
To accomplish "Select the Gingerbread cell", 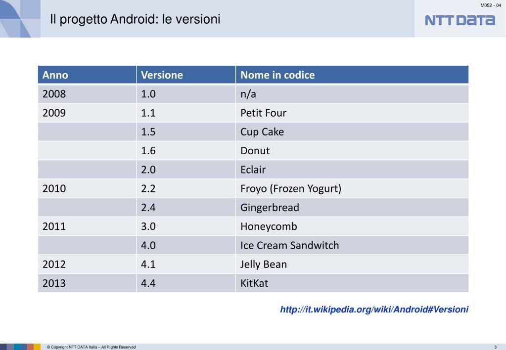I will coord(352,208).
